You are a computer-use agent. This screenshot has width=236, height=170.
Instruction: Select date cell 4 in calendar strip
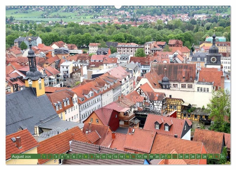(x=62, y=156)
